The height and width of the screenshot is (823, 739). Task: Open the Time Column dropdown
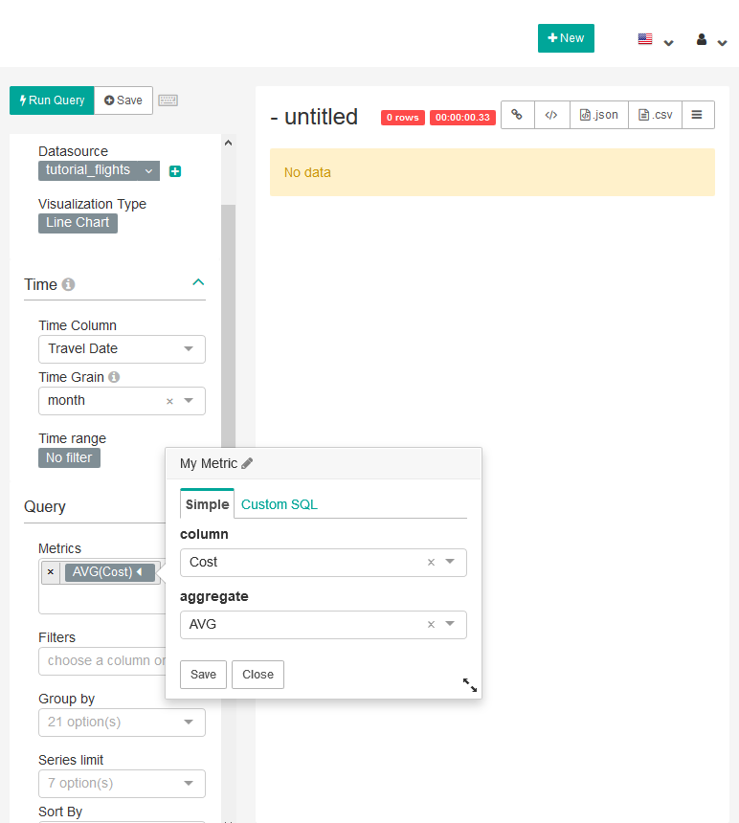pos(122,349)
